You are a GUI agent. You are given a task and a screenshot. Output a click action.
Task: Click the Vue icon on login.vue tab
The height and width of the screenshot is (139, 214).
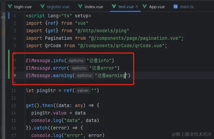[x=10, y=6]
